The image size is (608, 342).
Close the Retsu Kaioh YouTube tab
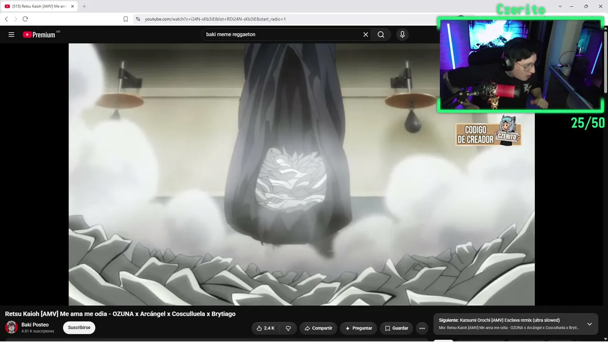tap(72, 6)
